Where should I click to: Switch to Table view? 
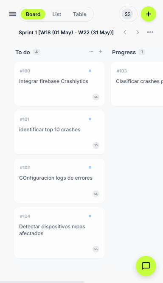pos(80,14)
